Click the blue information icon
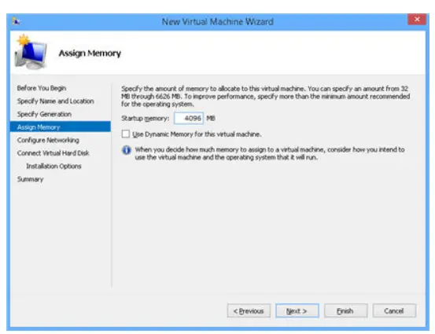This screenshot has height=334, width=435. coord(127,150)
